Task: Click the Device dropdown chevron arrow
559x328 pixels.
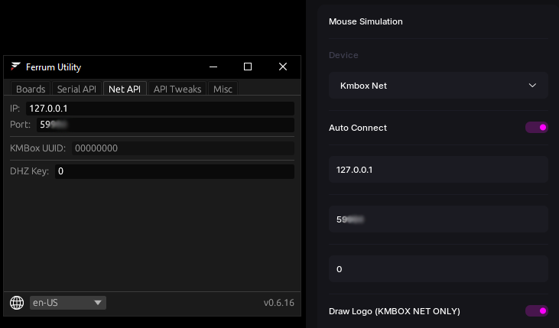Action: (533, 86)
